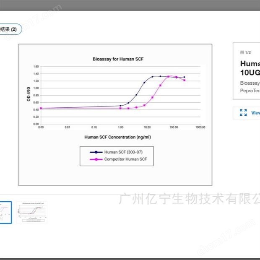Click the 图 1/2 image counter
The width and height of the screenshot is (260, 260).
point(245,52)
